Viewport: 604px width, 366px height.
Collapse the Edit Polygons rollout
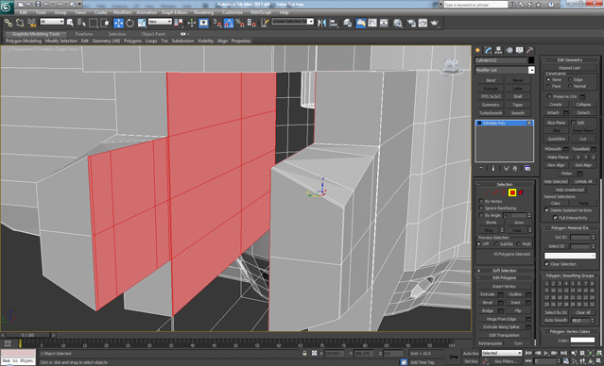504,278
